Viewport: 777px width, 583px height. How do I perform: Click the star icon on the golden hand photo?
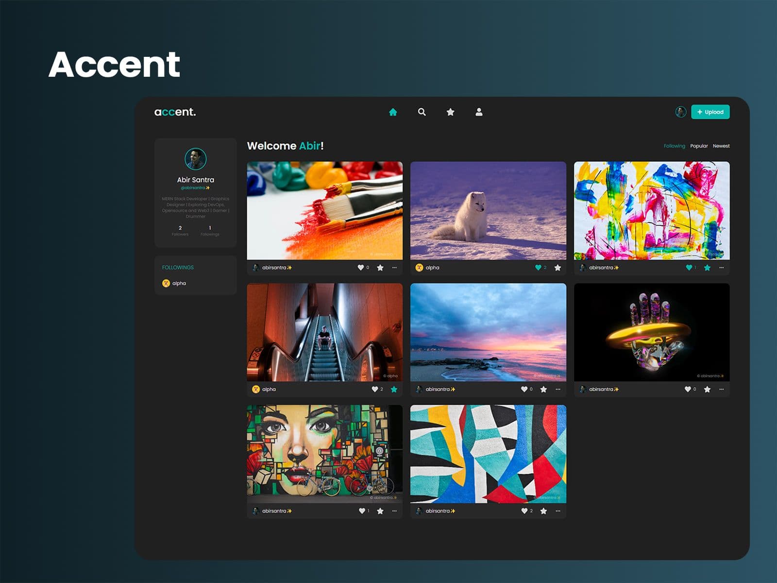point(707,390)
